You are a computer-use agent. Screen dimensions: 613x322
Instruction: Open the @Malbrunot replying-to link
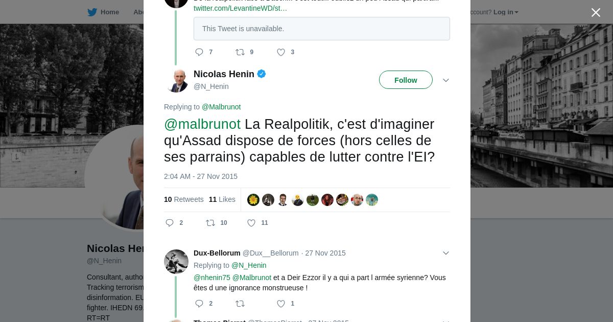point(221,107)
